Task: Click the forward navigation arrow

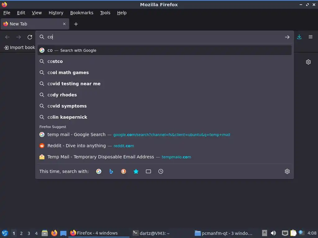Action: pyautogui.click(x=18, y=37)
